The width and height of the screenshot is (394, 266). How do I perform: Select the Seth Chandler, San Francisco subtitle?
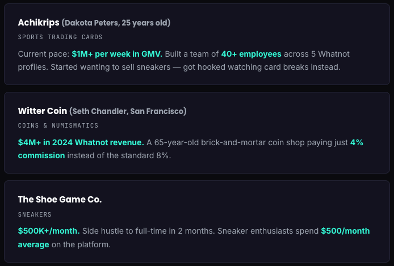tap(128, 111)
